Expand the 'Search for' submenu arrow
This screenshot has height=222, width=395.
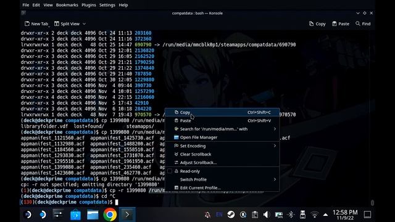(275, 129)
